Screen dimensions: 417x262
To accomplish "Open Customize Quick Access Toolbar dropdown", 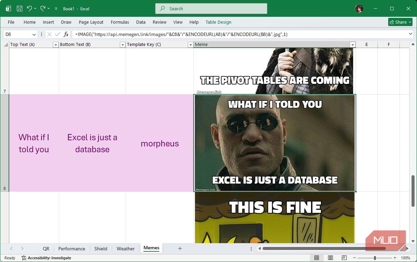I will click(56, 9).
